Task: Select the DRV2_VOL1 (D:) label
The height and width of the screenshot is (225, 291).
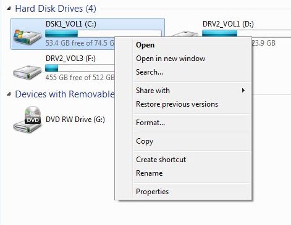Action: point(228,24)
